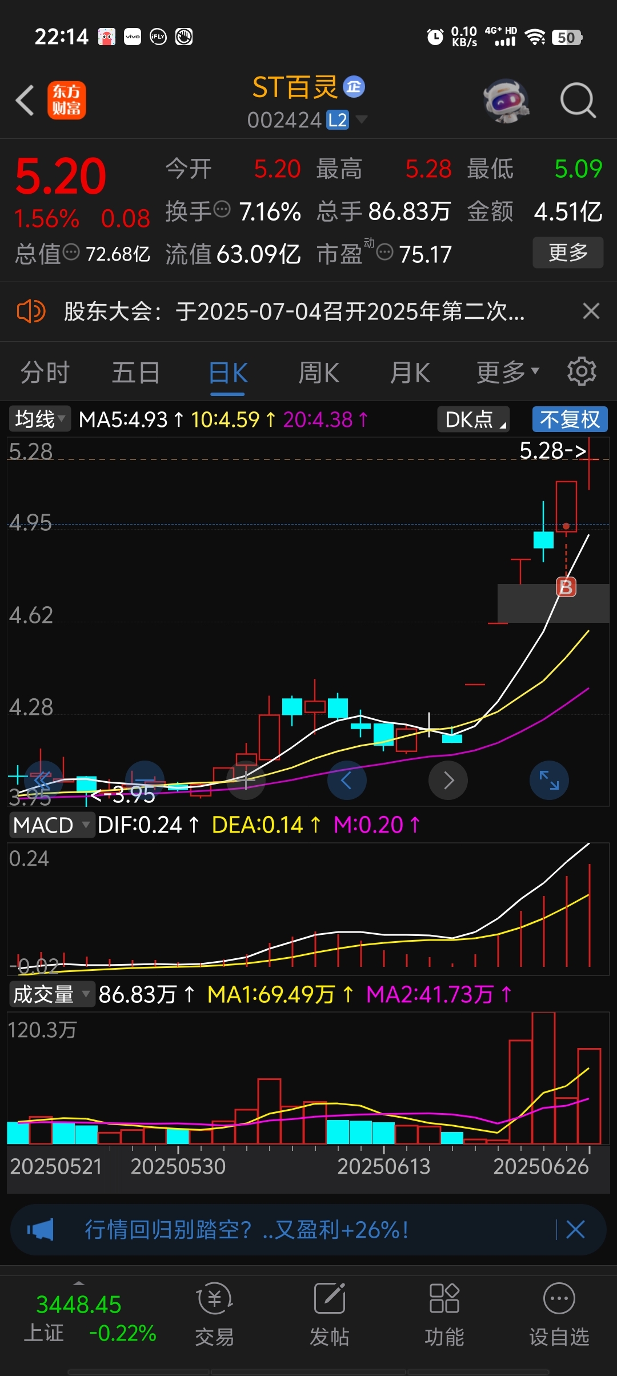
Task: Move chart right with gray arrow button
Action: 448,780
